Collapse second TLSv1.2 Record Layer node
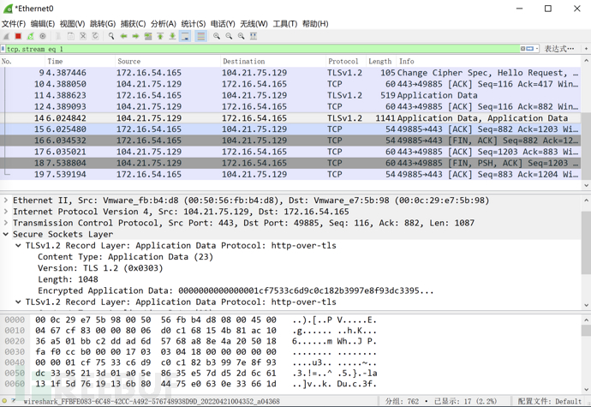Image resolution: width=591 pixels, height=407 pixels. (18, 302)
